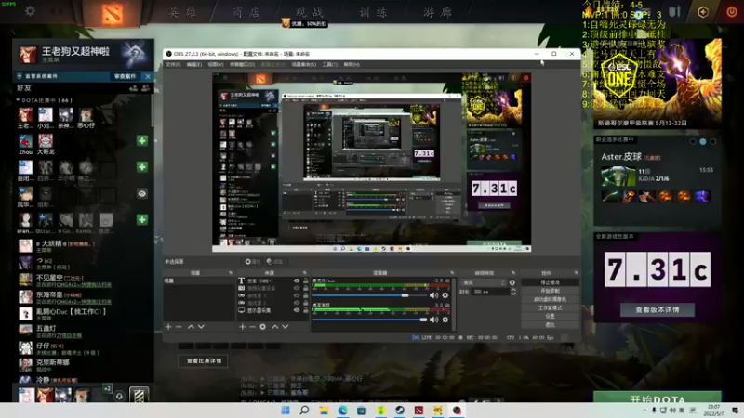The image size is (744, 418).
Task: Open 桌面音频 audio settings gear
Action: point(445,320)
